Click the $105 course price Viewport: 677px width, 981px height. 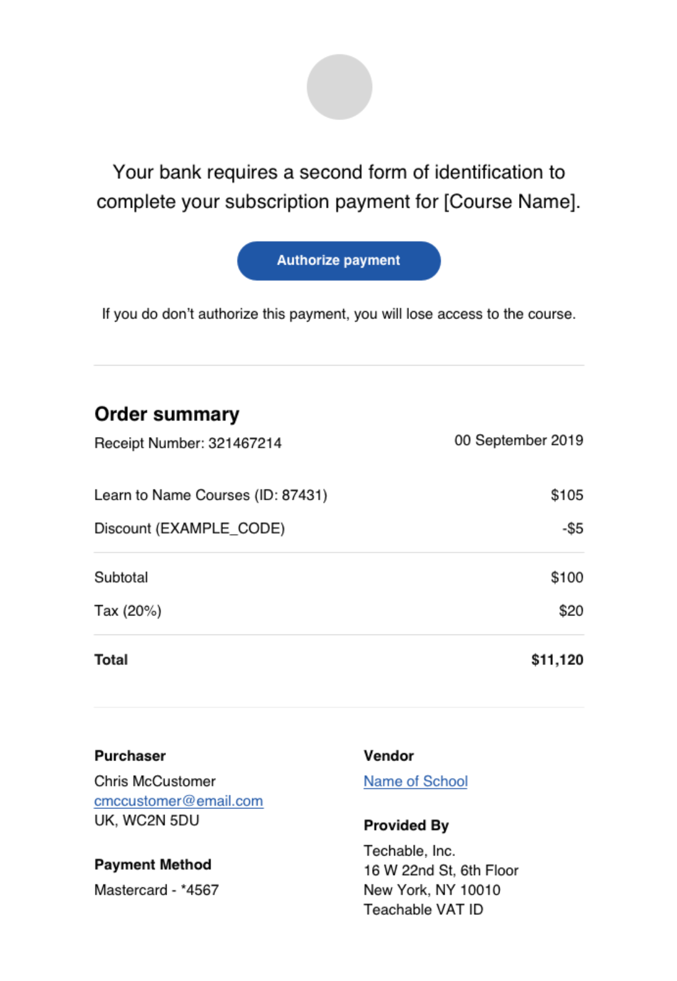(567, 495)
